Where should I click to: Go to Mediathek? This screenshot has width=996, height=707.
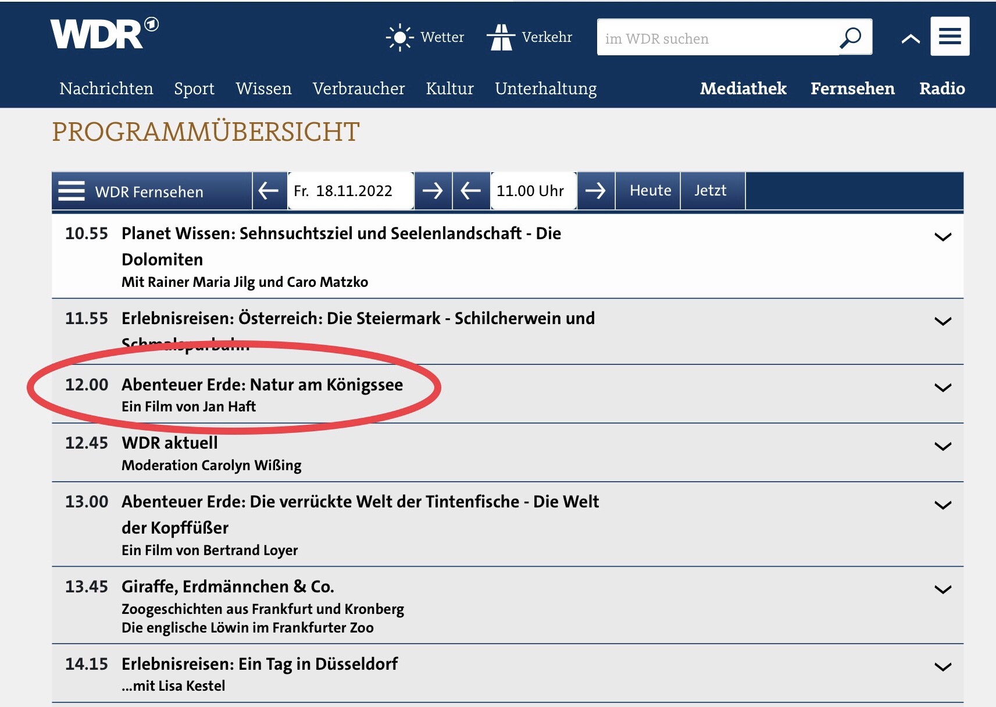point(743,88)
